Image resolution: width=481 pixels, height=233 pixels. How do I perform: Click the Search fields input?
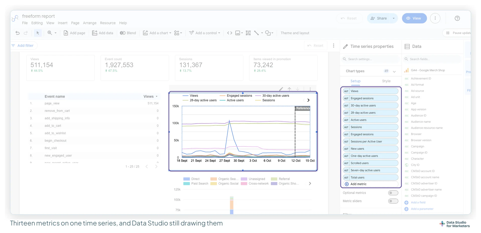pos(432,59)
